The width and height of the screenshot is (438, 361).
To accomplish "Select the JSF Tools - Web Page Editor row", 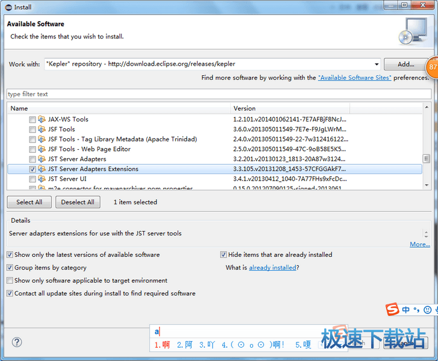I will click(x=214, y=149).
